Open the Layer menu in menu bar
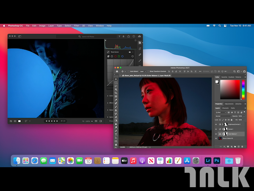 coord(51,25)
